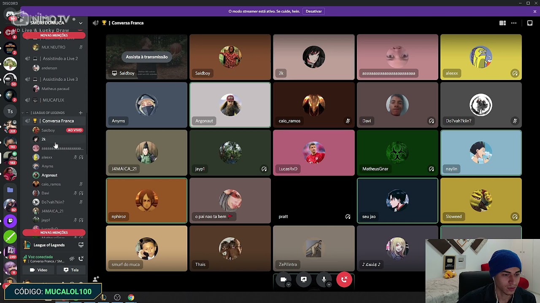Click Assista à transmissão on Saidboy stream
Image resolution: width=540 pixels, height=303 pixels.
[146, 57]
